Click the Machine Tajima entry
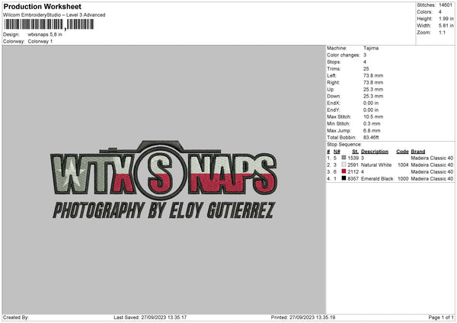This screenshot has width=457, height=323. (353, 48)
